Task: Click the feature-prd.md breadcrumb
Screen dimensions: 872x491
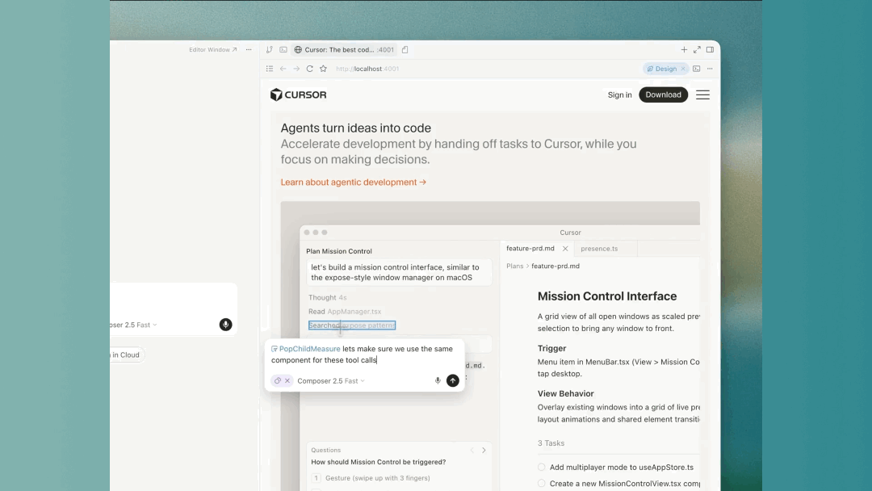Action: click(x=555, y=266)
